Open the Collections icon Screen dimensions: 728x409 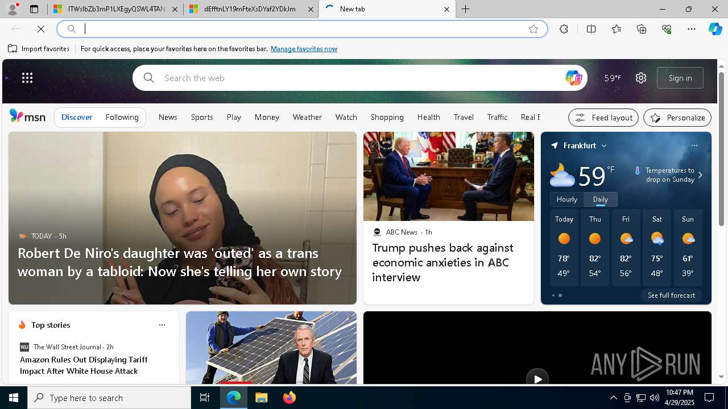[642, 29]
